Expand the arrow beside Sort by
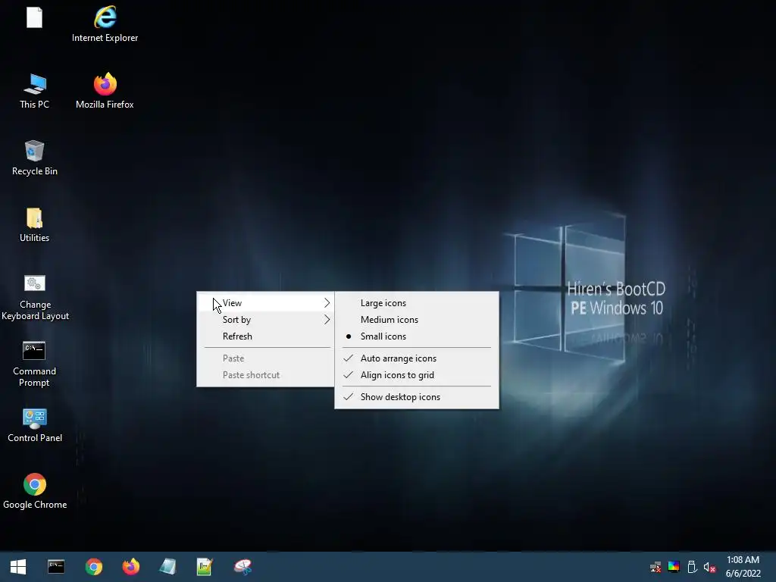 tap(327, 320)
